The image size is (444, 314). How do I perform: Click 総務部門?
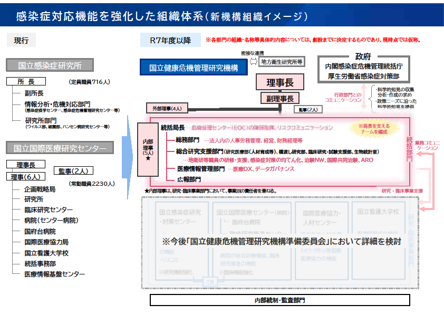pyautogui.click(x=187, y=140)
